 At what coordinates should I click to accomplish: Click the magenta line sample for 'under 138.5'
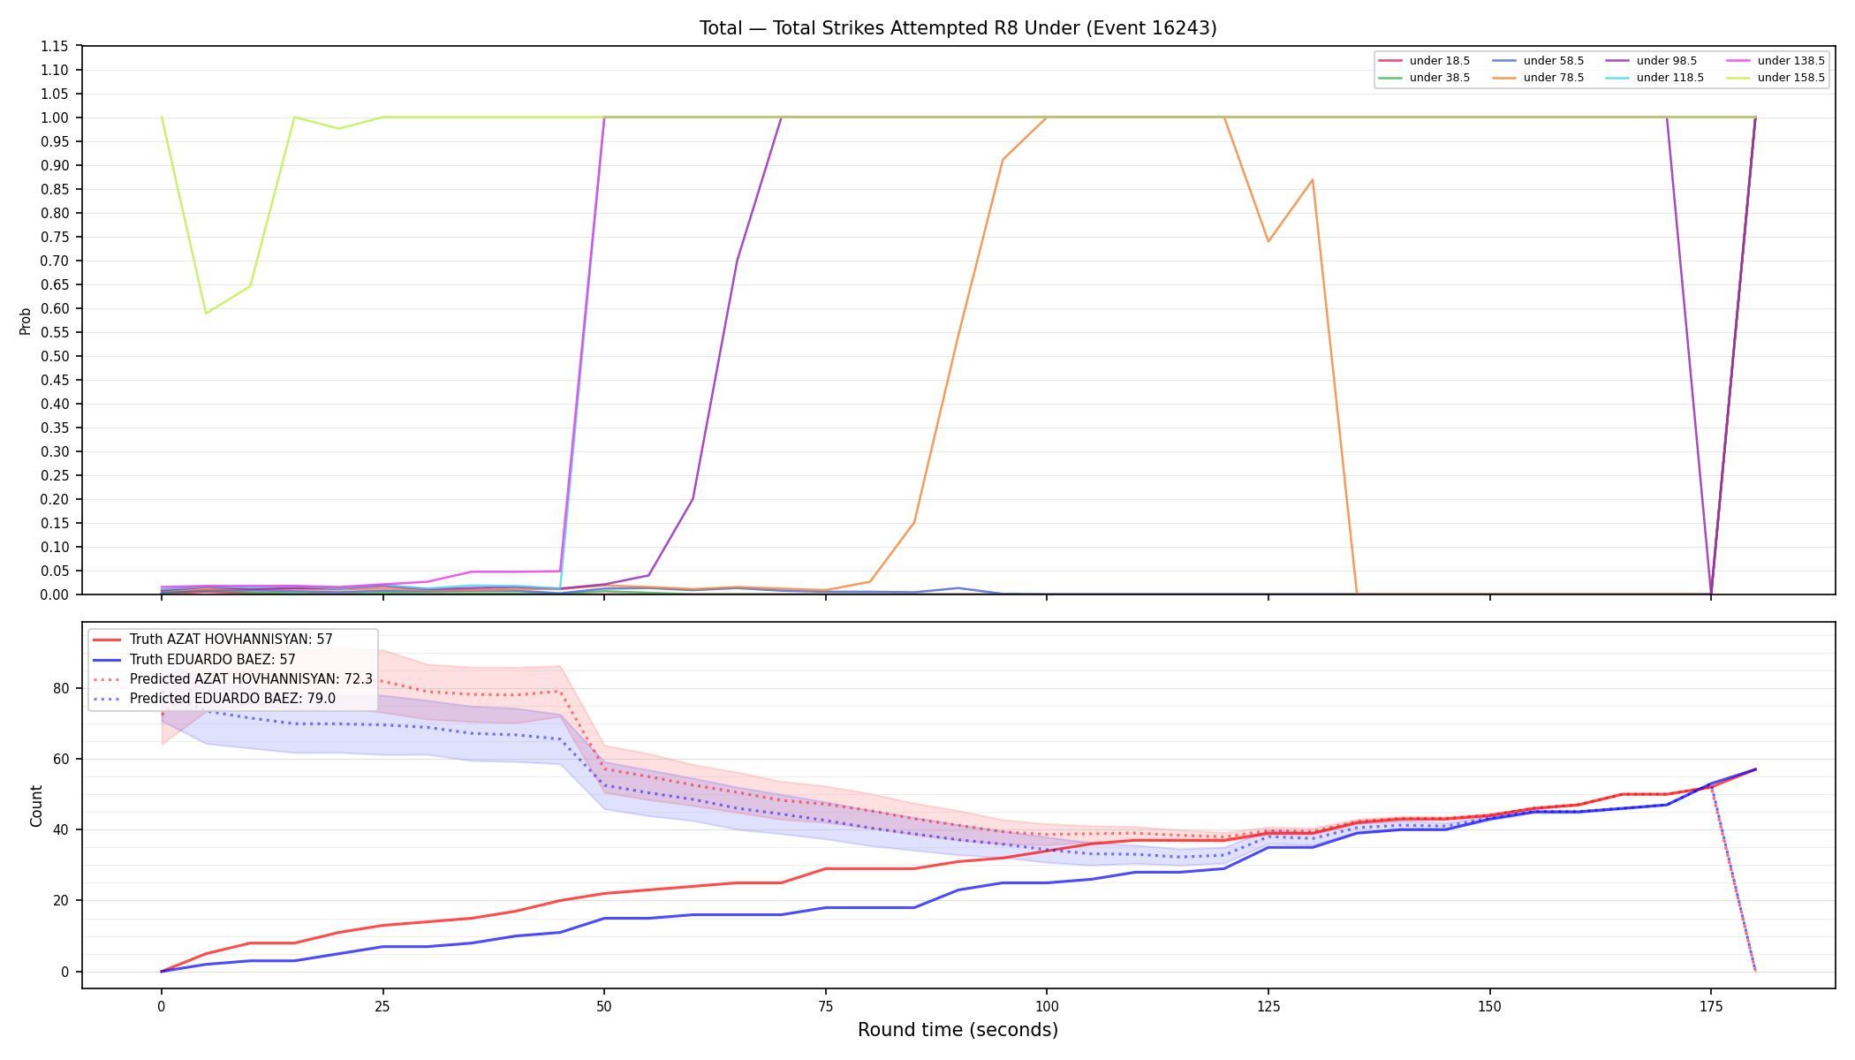(x=1738, y=61)
